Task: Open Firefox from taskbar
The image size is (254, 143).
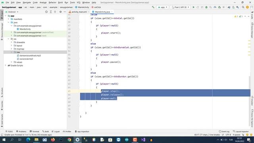Action: point(53,139)
